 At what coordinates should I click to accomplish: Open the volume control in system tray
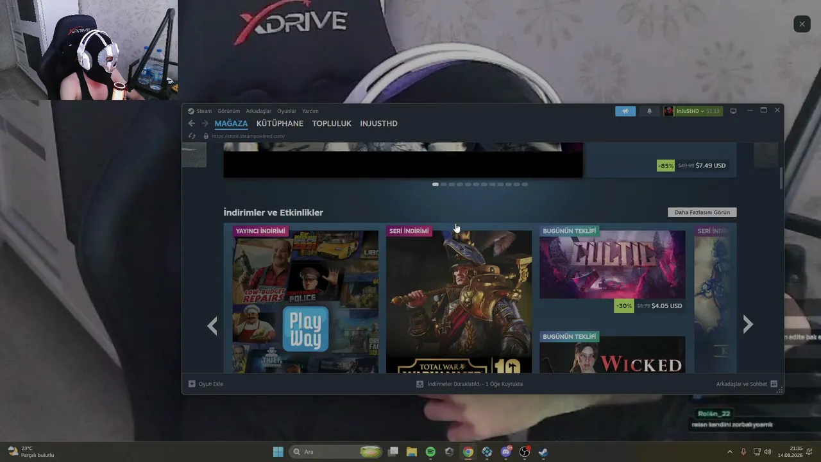point(768,452)
